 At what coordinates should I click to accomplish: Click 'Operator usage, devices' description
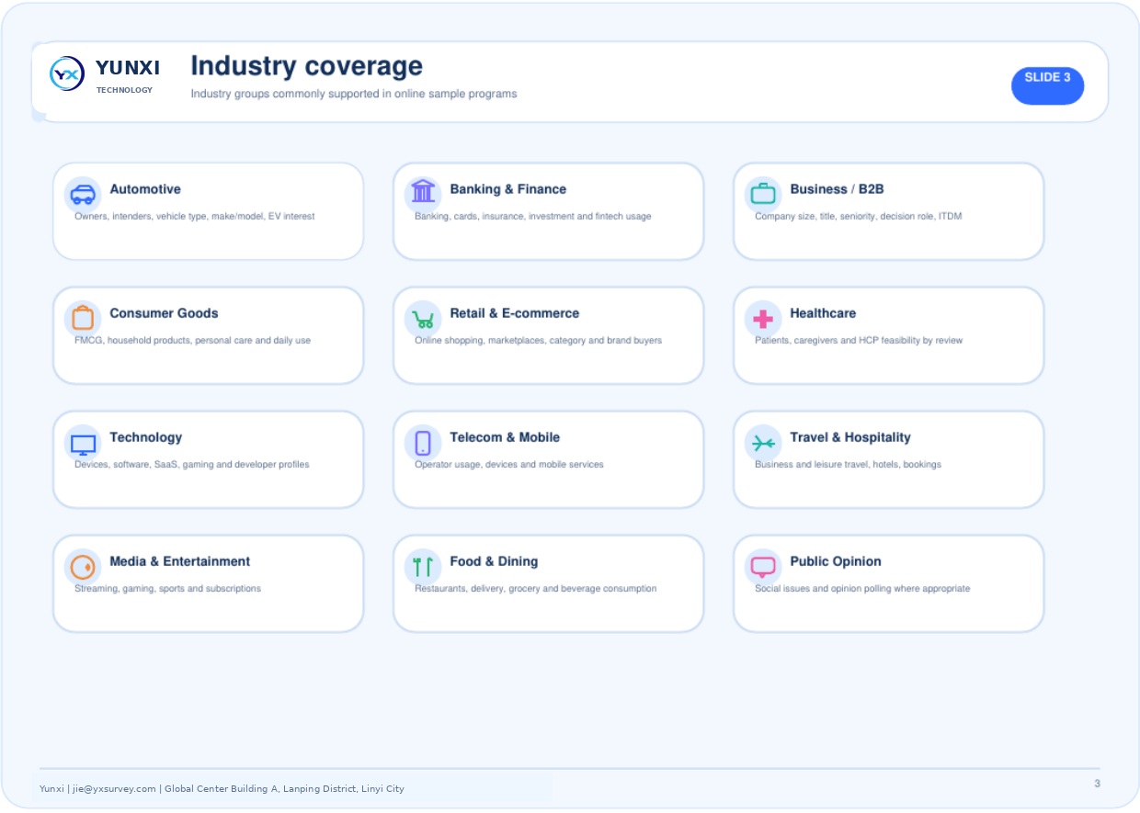coord(509,465)
